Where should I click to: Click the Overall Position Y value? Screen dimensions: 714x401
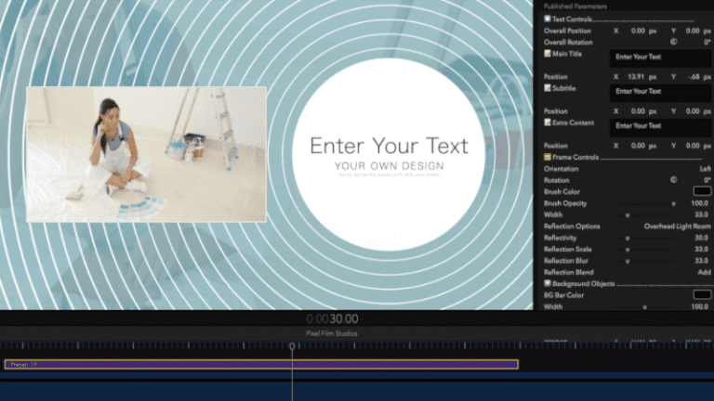tap(693, 31)
